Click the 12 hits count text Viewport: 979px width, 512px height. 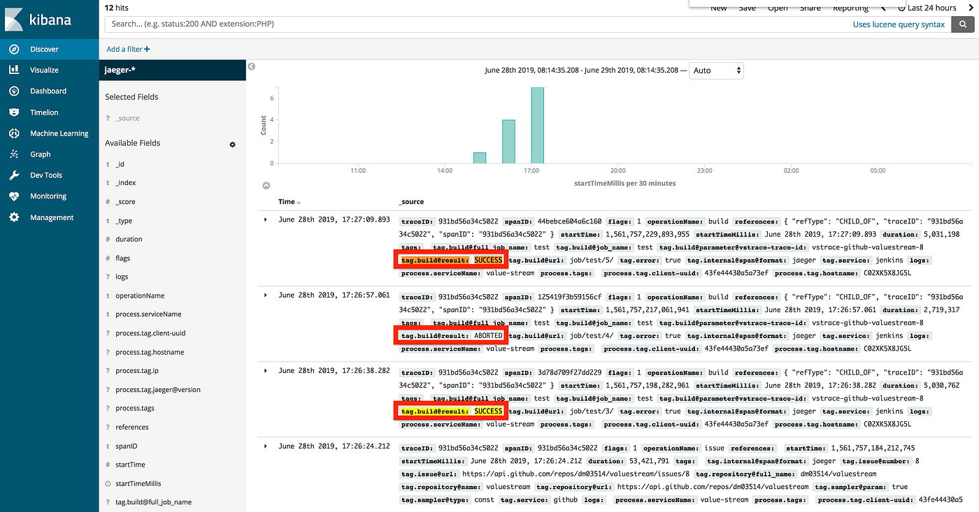117,7
